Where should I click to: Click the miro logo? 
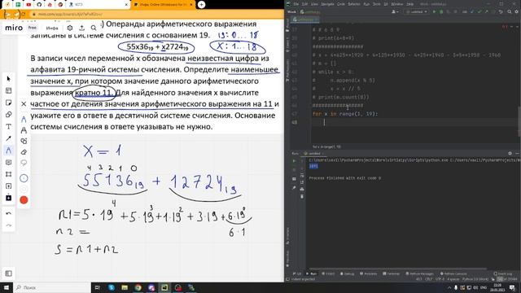click(14, 28)
